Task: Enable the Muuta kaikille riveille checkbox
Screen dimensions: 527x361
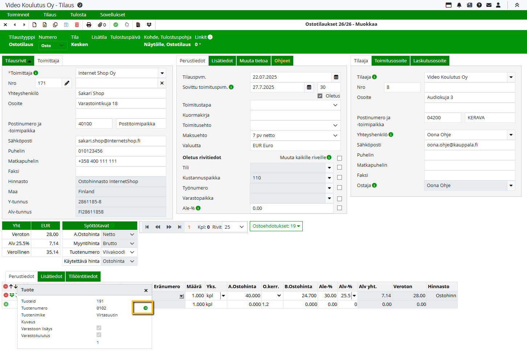Action: (x=339, y=158)
